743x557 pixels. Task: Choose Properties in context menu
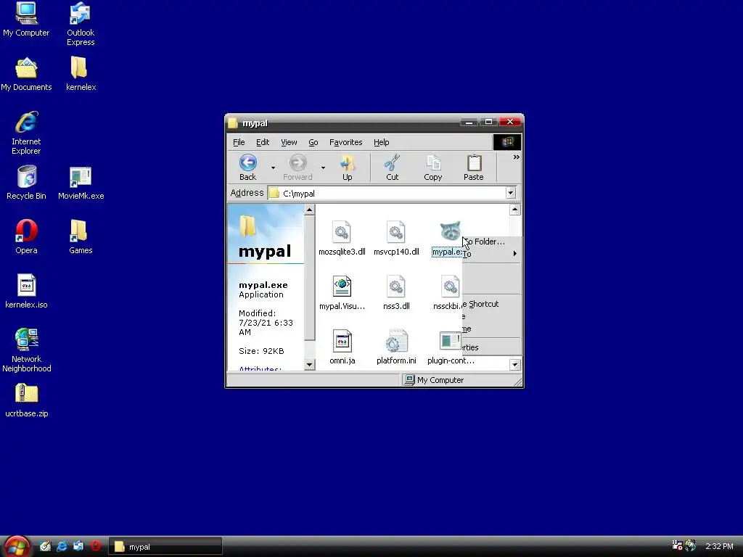(x=492, y=347)
